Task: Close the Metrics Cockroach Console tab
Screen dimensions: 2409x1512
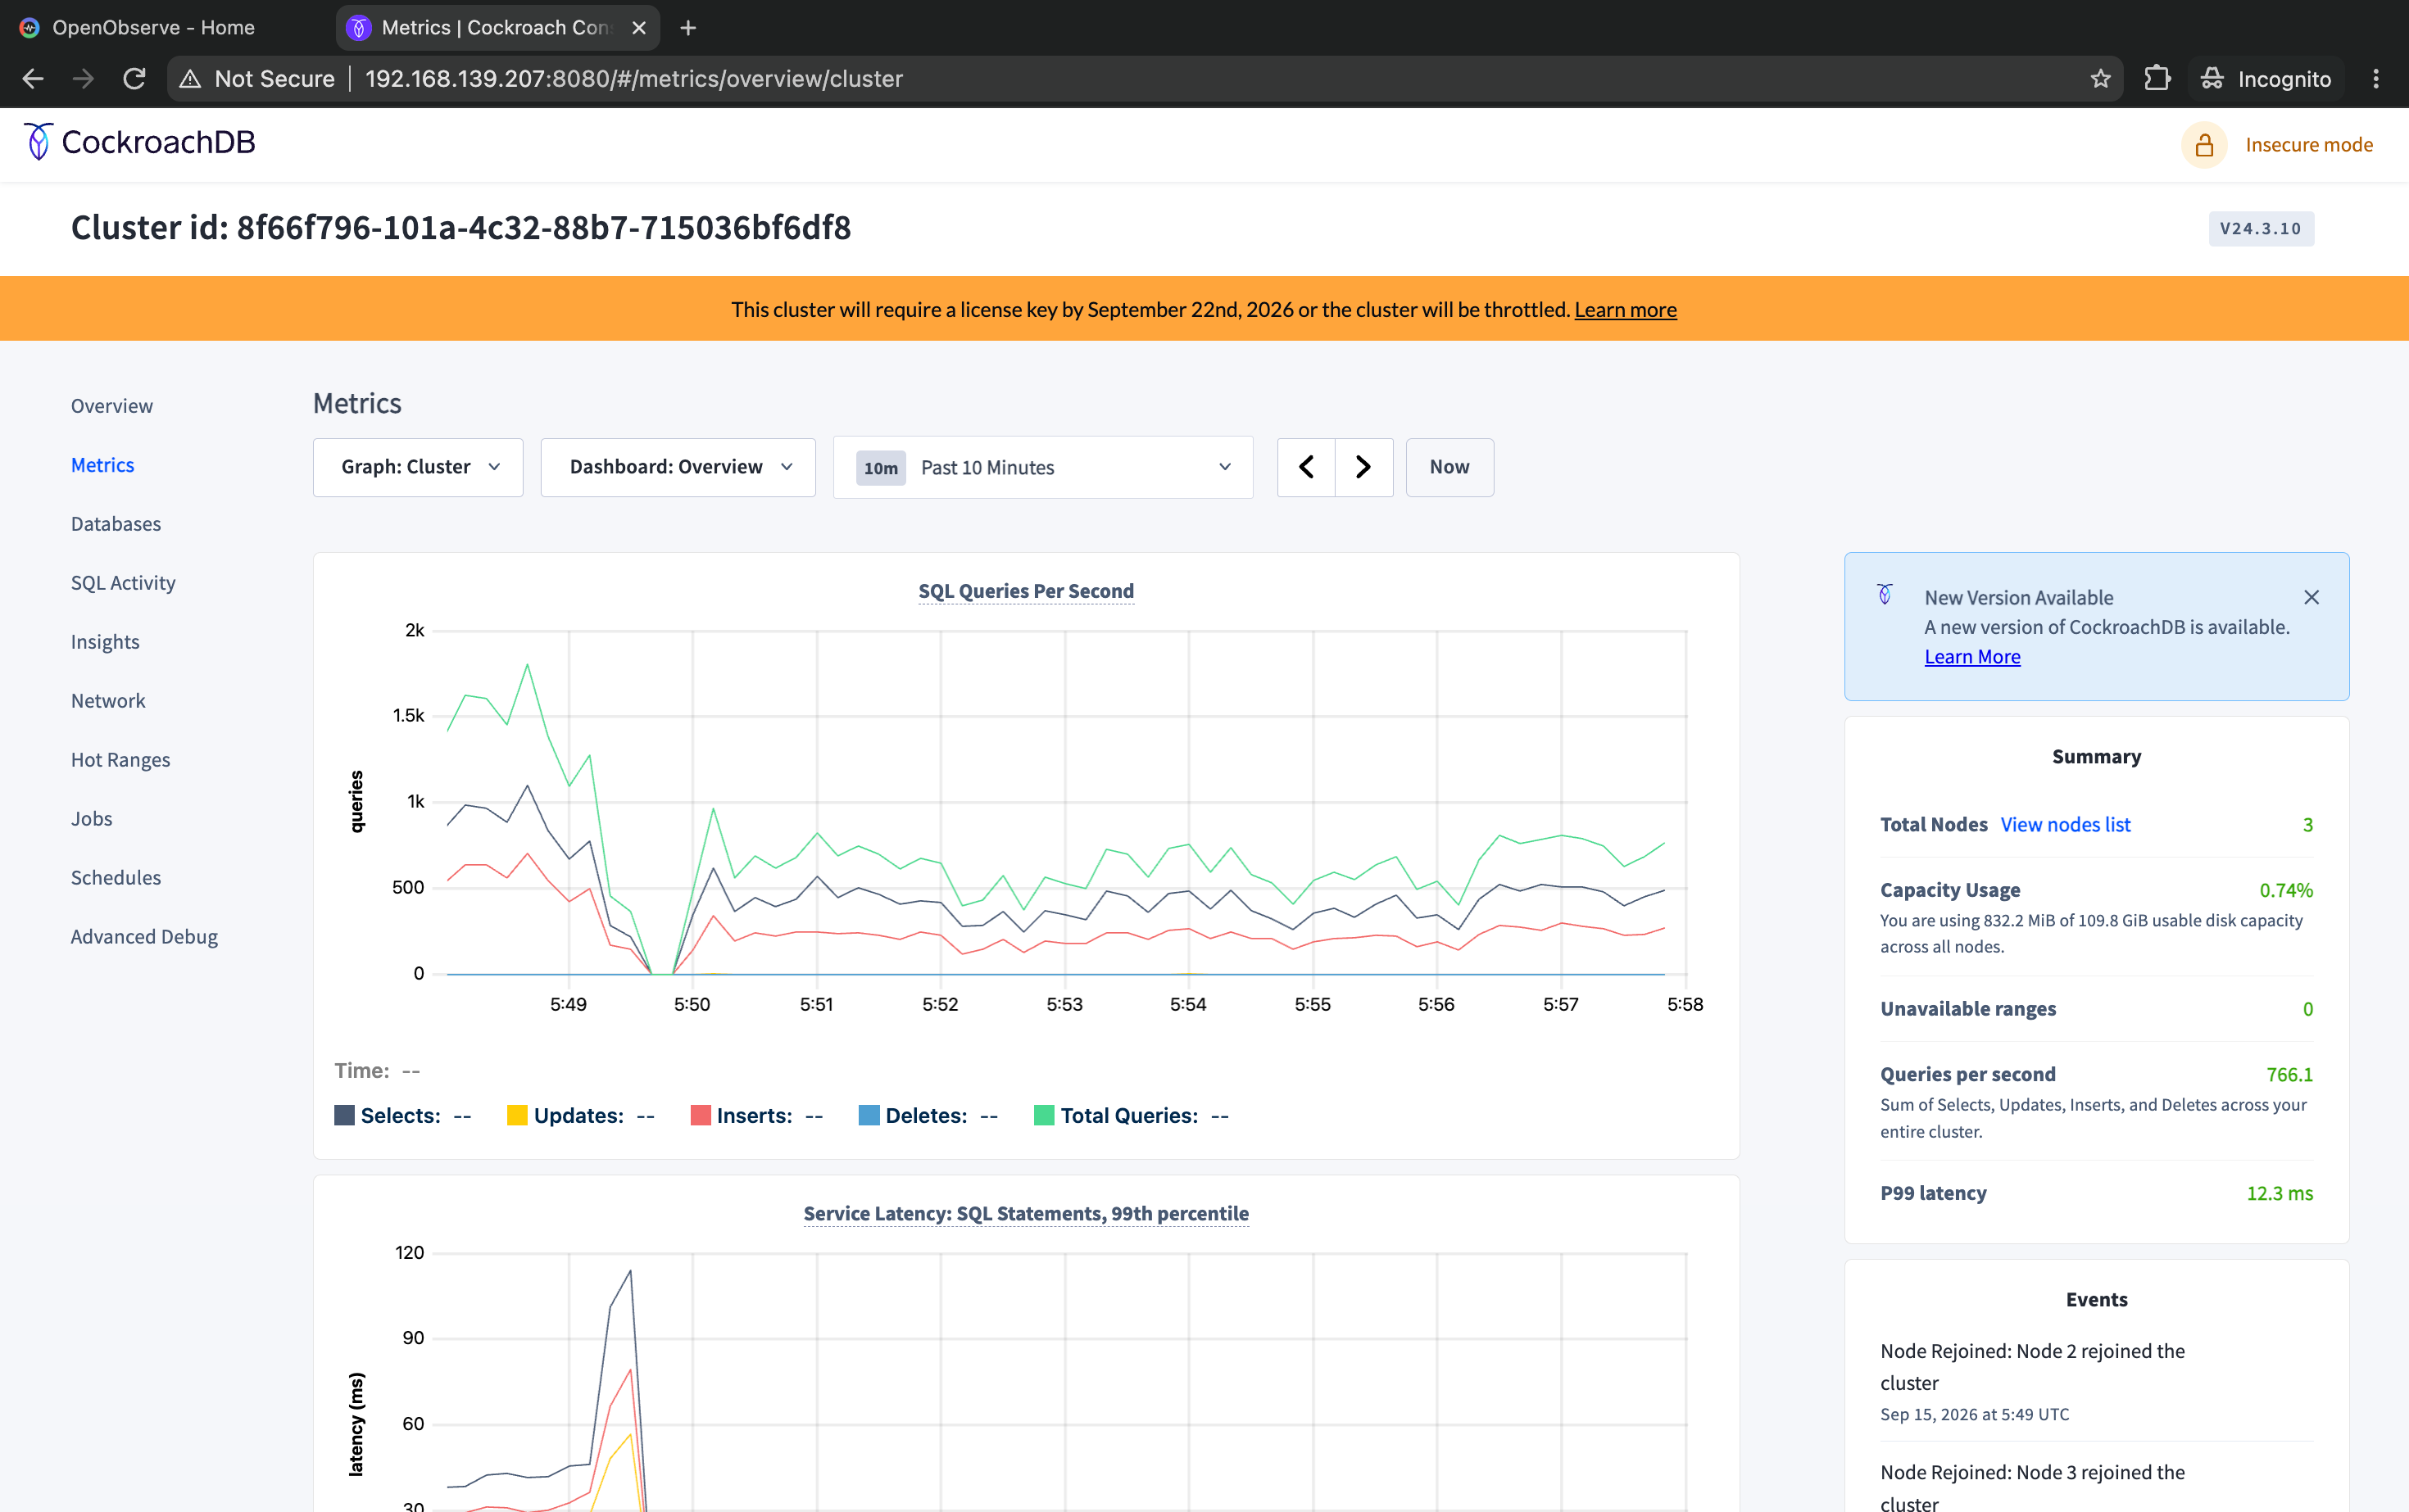Action: click(x=639, y=28)
